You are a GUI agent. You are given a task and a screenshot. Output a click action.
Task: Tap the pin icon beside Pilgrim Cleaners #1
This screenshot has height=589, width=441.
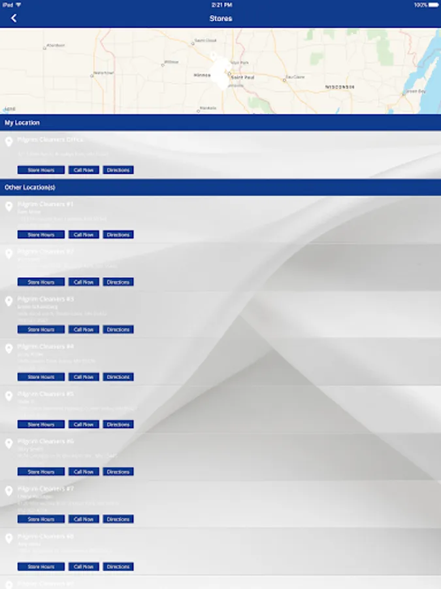click(9, 206)
